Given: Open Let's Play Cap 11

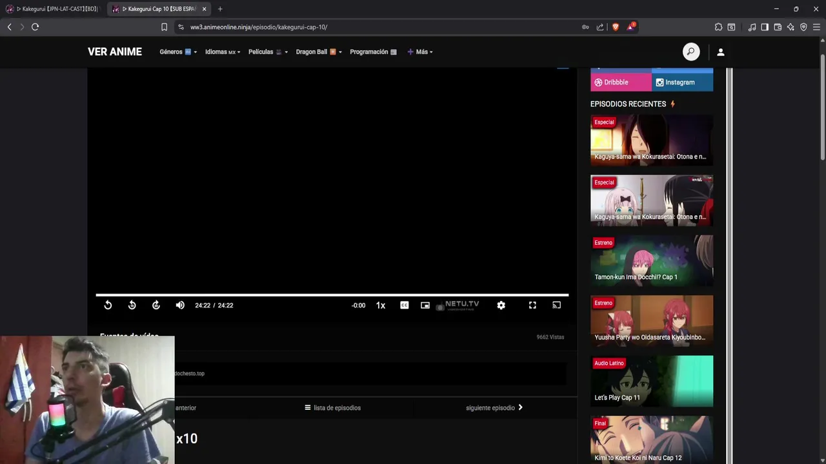Looking at the screenshot, I should pyautogui.click(x=652, y=380).
